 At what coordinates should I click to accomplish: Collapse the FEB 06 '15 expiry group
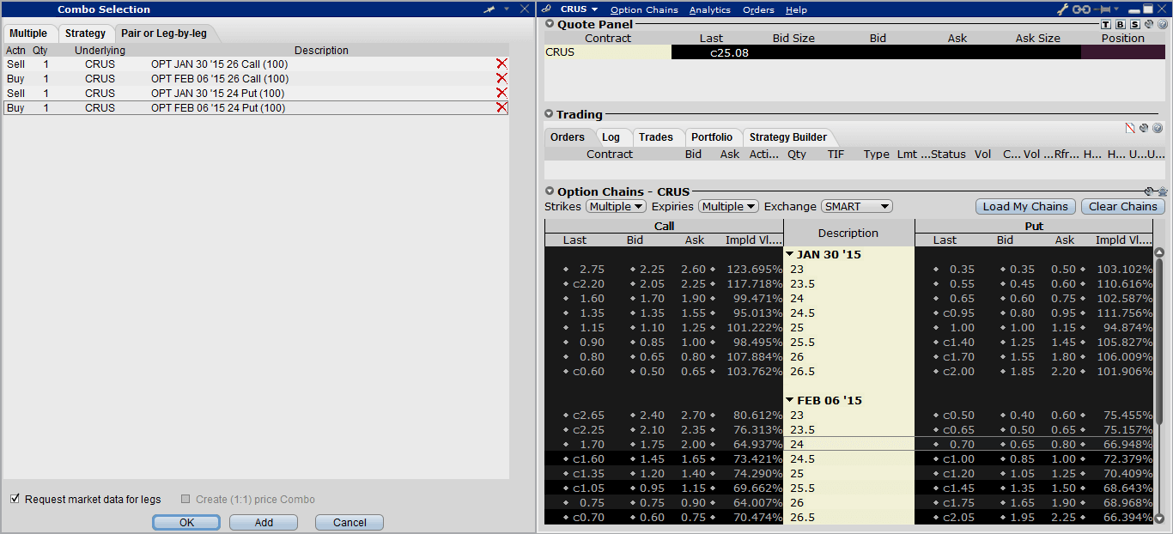(x=791, y=400)
